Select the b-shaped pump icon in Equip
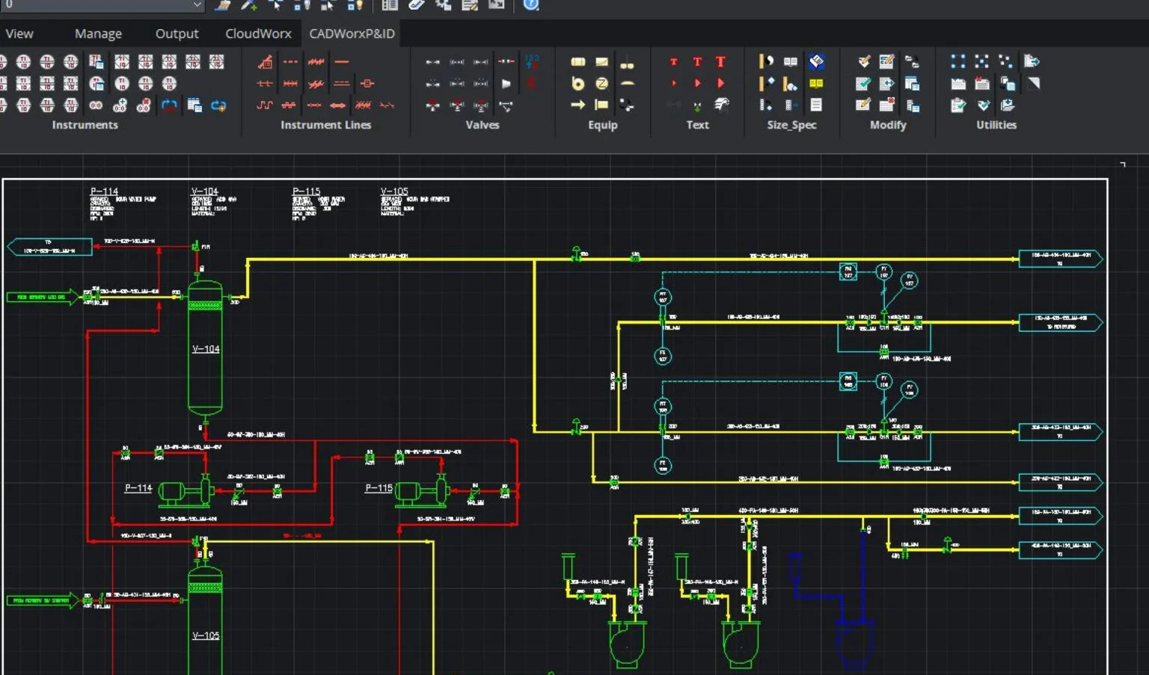1149x675 pixels. [578, 84]
